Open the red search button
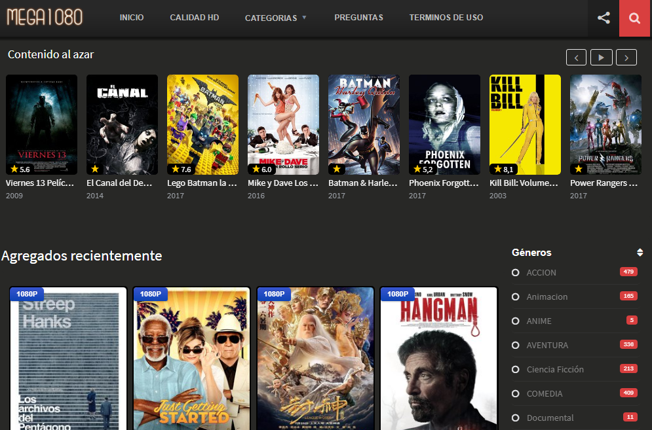The height and width of the screenshot is (430, 652). click(634, 18)
